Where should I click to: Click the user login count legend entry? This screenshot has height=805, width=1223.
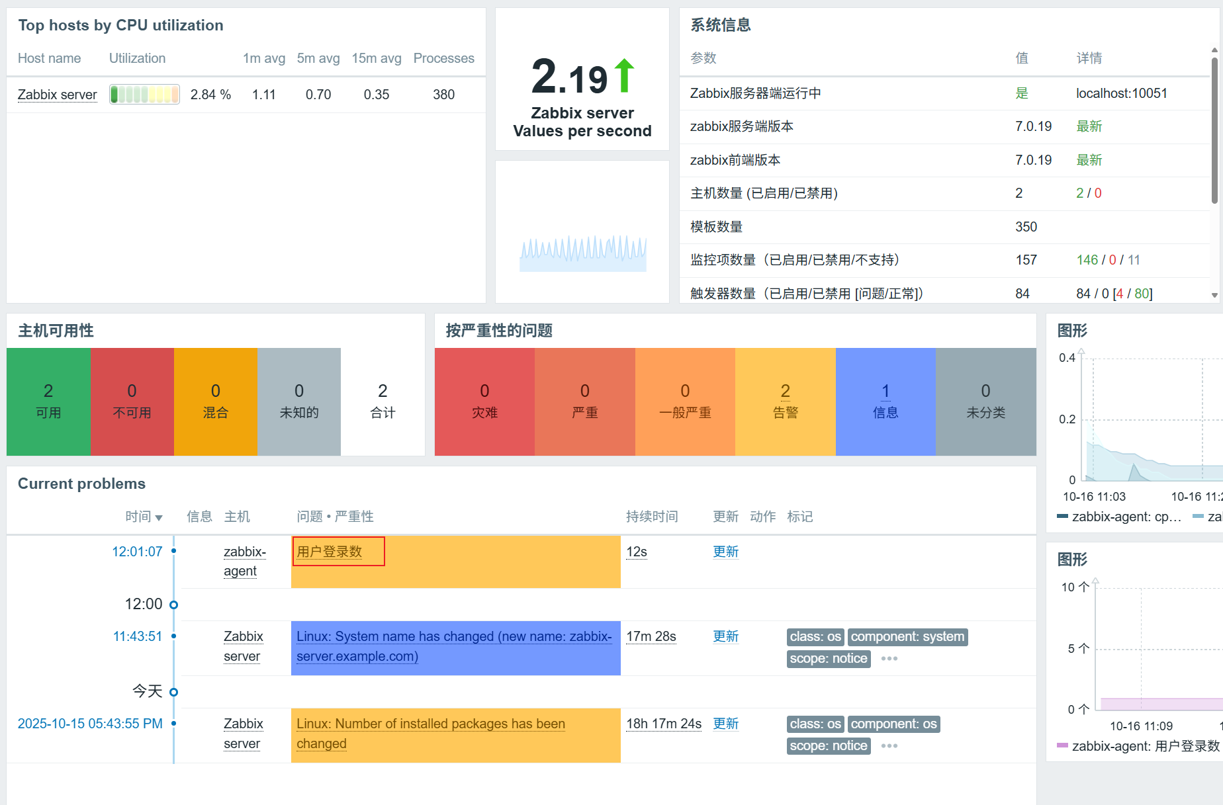pyautogui.click(x=1138, y=746)
